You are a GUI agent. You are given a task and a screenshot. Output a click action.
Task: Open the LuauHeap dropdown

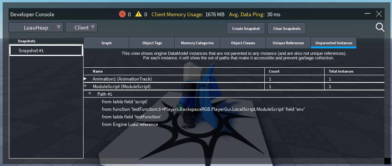click(36, 28)
